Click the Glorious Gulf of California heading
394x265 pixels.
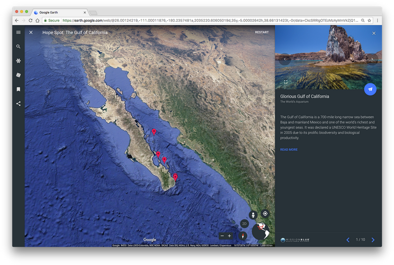[304, 96]
